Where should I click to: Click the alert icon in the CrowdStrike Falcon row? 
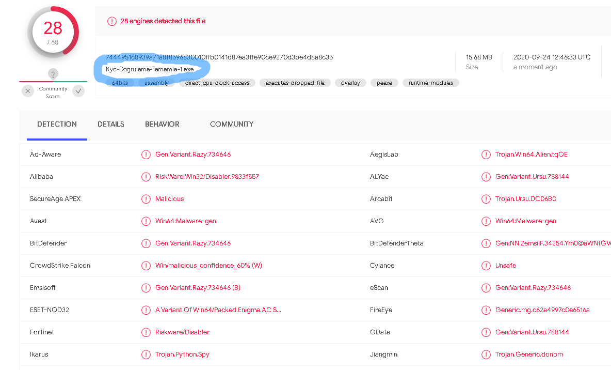coord(146,266)
